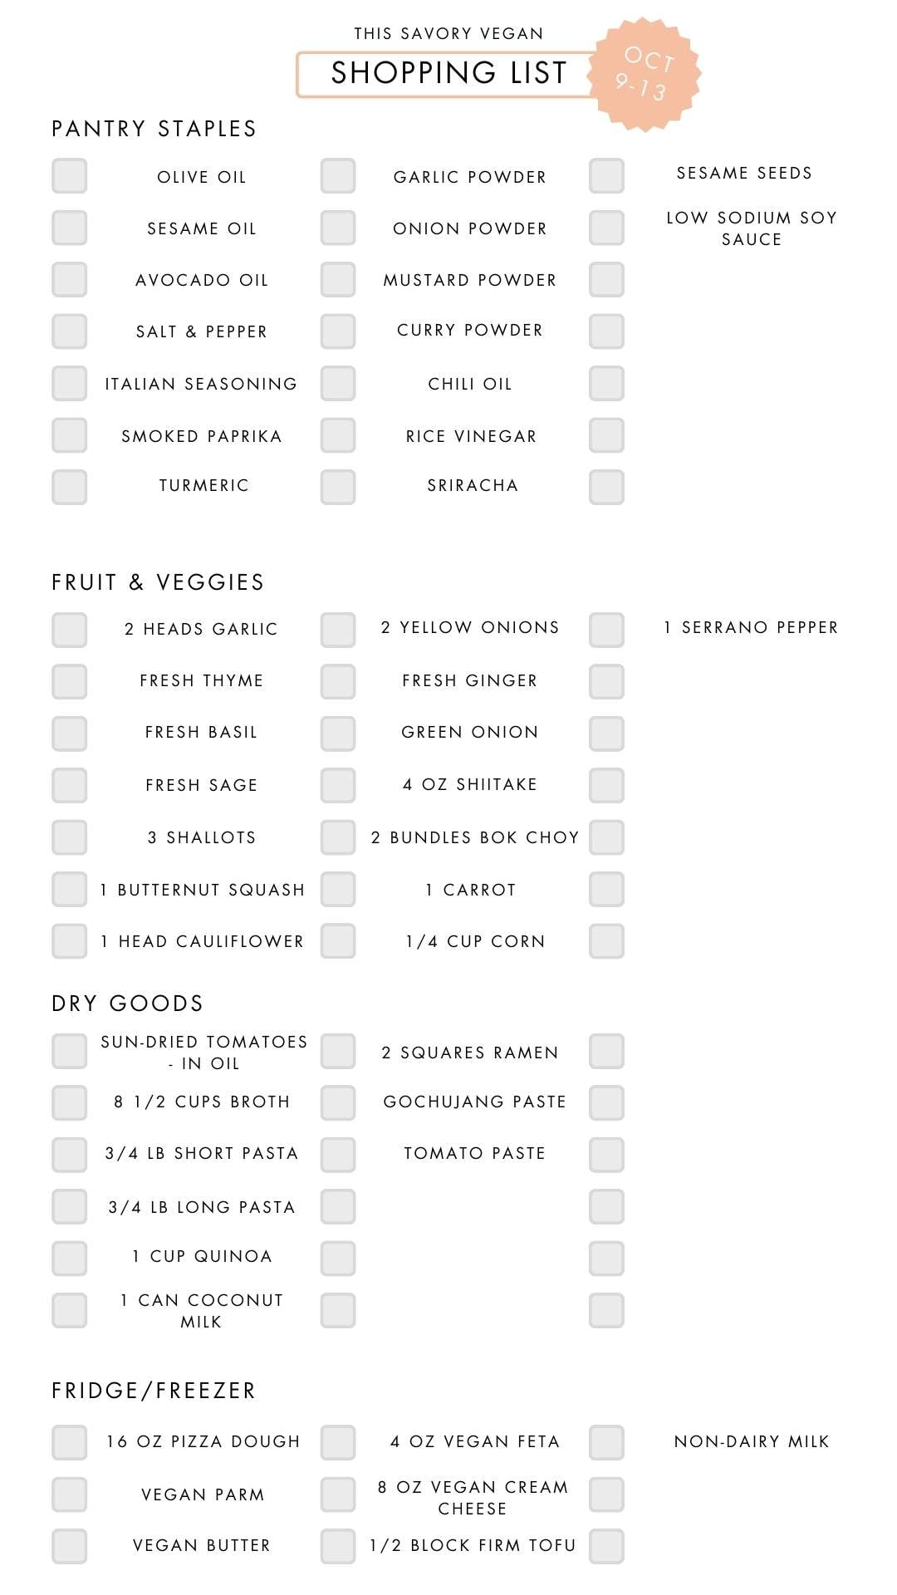This screenshot has height=1595, width=897.
Task: Click the Oct 9-13 date badge
Action: pyautogui.click(x=645, y=73)
